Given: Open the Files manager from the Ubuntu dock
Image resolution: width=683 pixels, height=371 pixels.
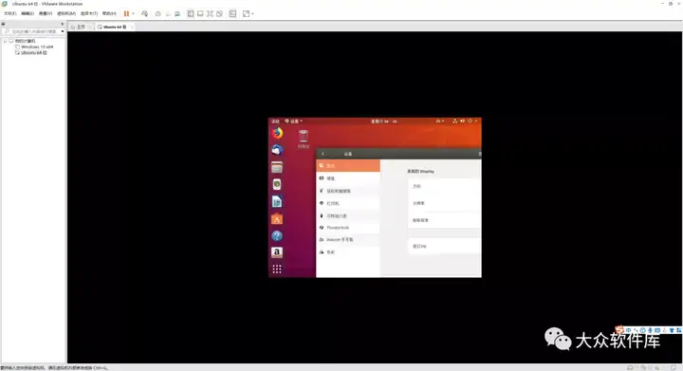Looking at the screenshot, I should (277, 167).
